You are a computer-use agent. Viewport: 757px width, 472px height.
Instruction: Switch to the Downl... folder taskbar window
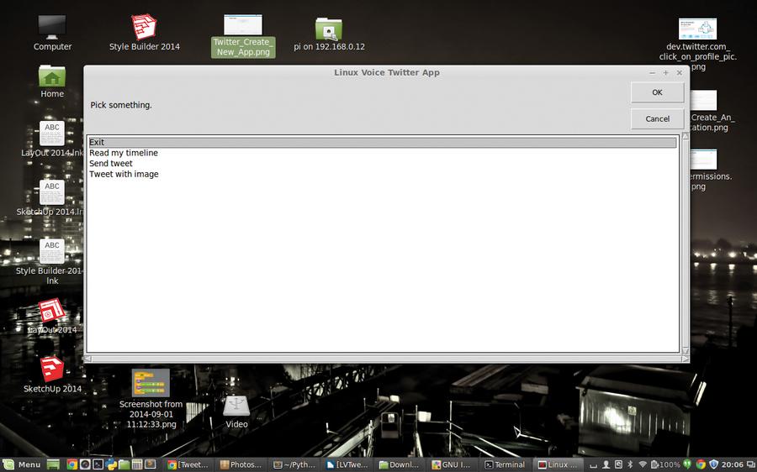pyautogui.click(x=400, y=464)
